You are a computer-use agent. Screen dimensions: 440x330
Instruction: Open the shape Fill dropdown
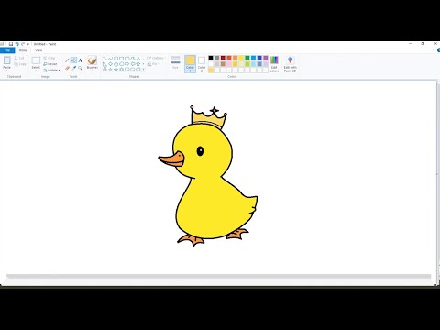pyautogui.click(x=153, y=64)
